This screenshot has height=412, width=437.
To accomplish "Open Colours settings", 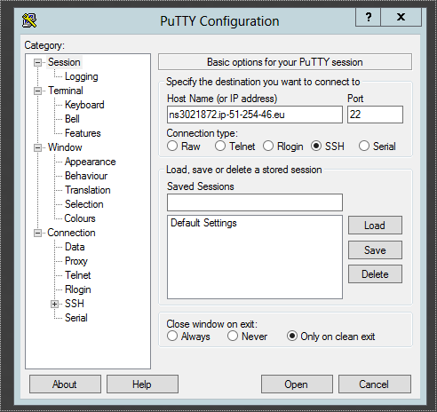I will (x=80, y=218).
